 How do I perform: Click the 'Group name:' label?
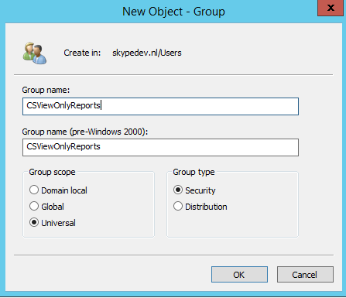(46, 90)
